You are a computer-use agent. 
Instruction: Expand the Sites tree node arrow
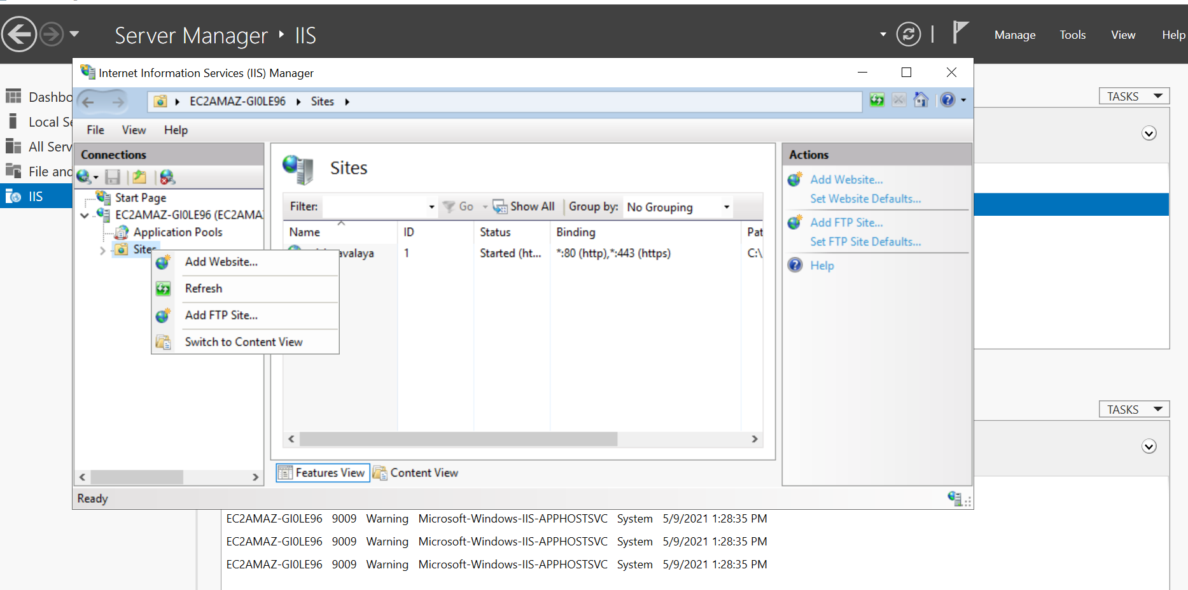point(102,250)
